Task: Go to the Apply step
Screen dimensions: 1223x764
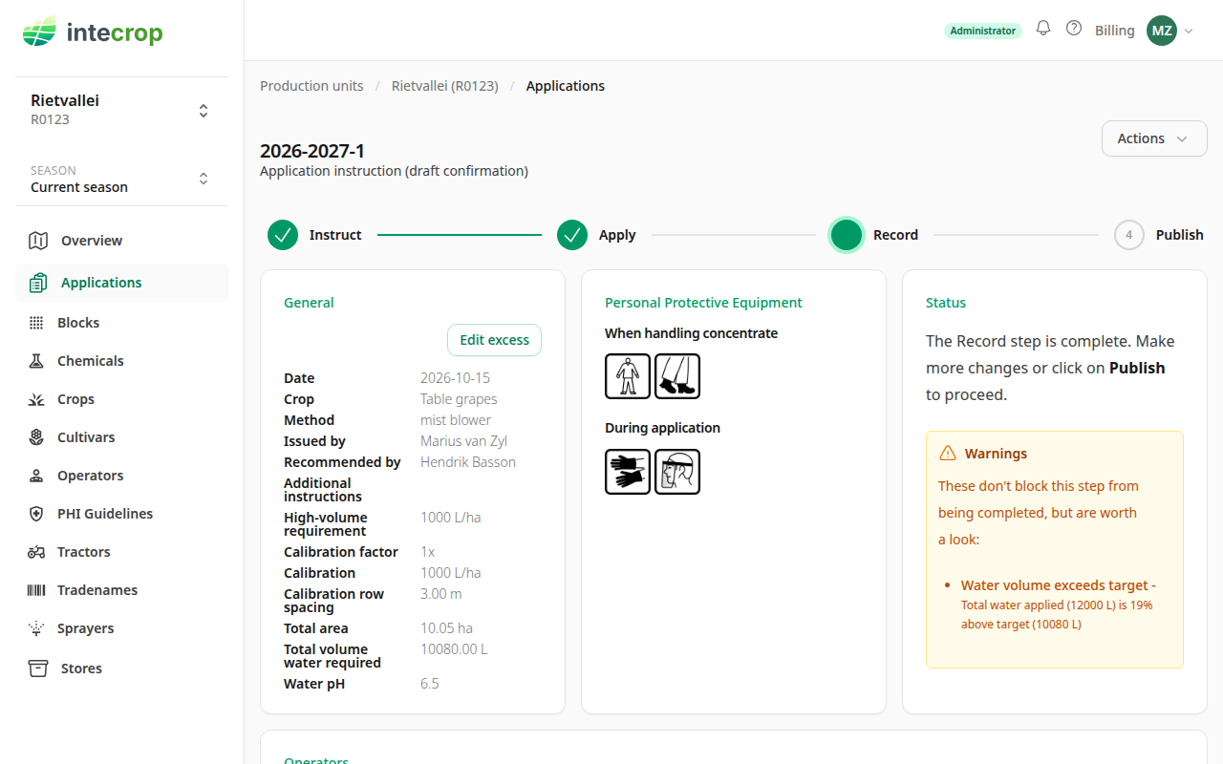Action: click(596, 235)
